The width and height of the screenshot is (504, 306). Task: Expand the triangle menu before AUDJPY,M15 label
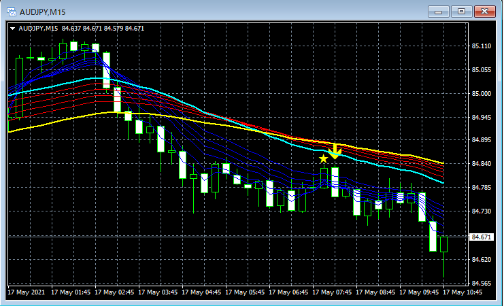pyautogui.click(x=13, y=29)
